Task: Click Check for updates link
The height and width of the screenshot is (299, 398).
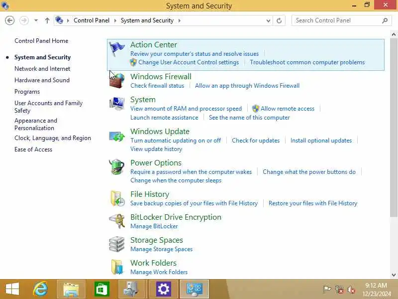Action: (256, 141)
